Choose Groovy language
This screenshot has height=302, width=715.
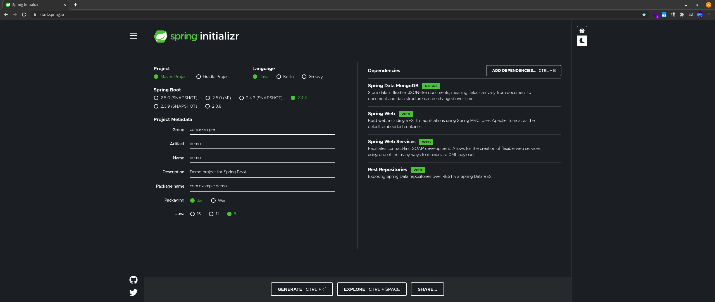(x=312, y=77)
